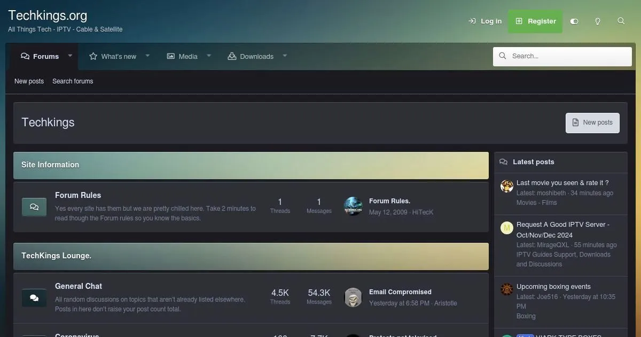The height and width of the screenshot is (337, 641).
Task: Open the 'Email Compromised' thread
Action: [x=400, y=292]
